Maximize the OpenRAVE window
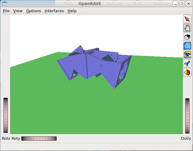 (x=182, y=4)
